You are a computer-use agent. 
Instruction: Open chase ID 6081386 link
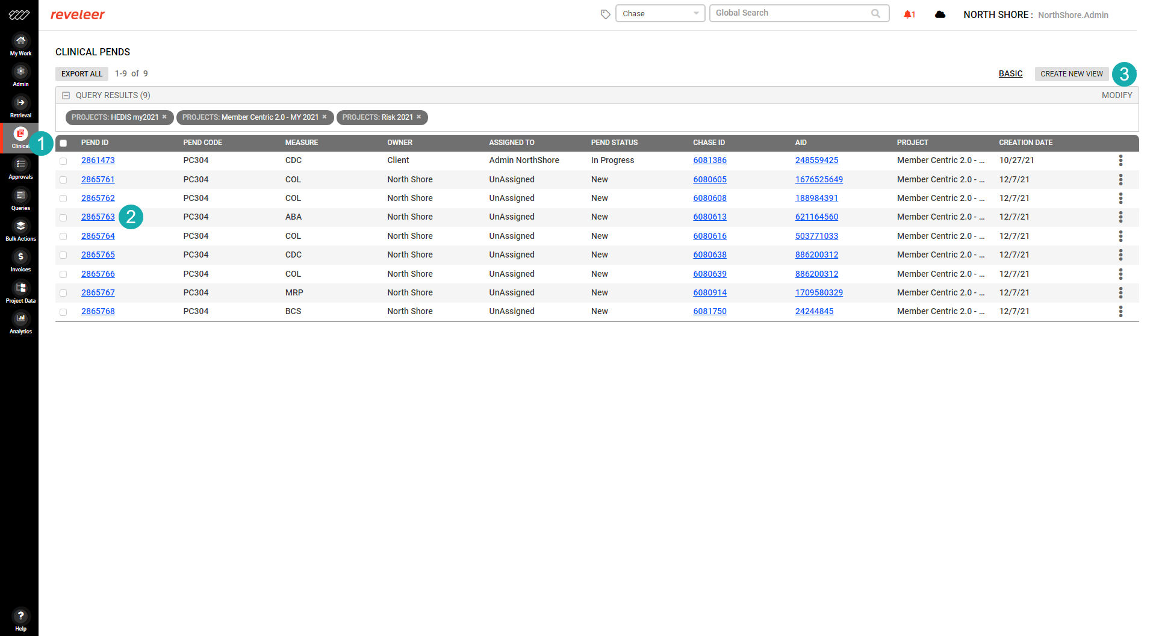click(x=710, y=160)
